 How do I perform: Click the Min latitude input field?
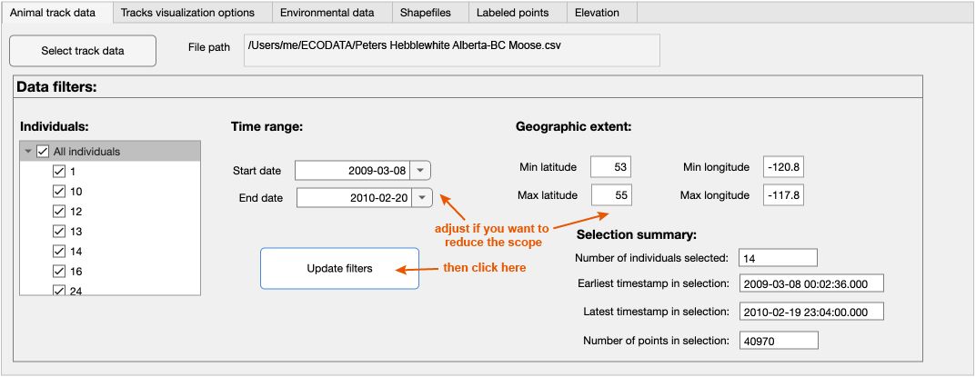(x=610, y=167)
